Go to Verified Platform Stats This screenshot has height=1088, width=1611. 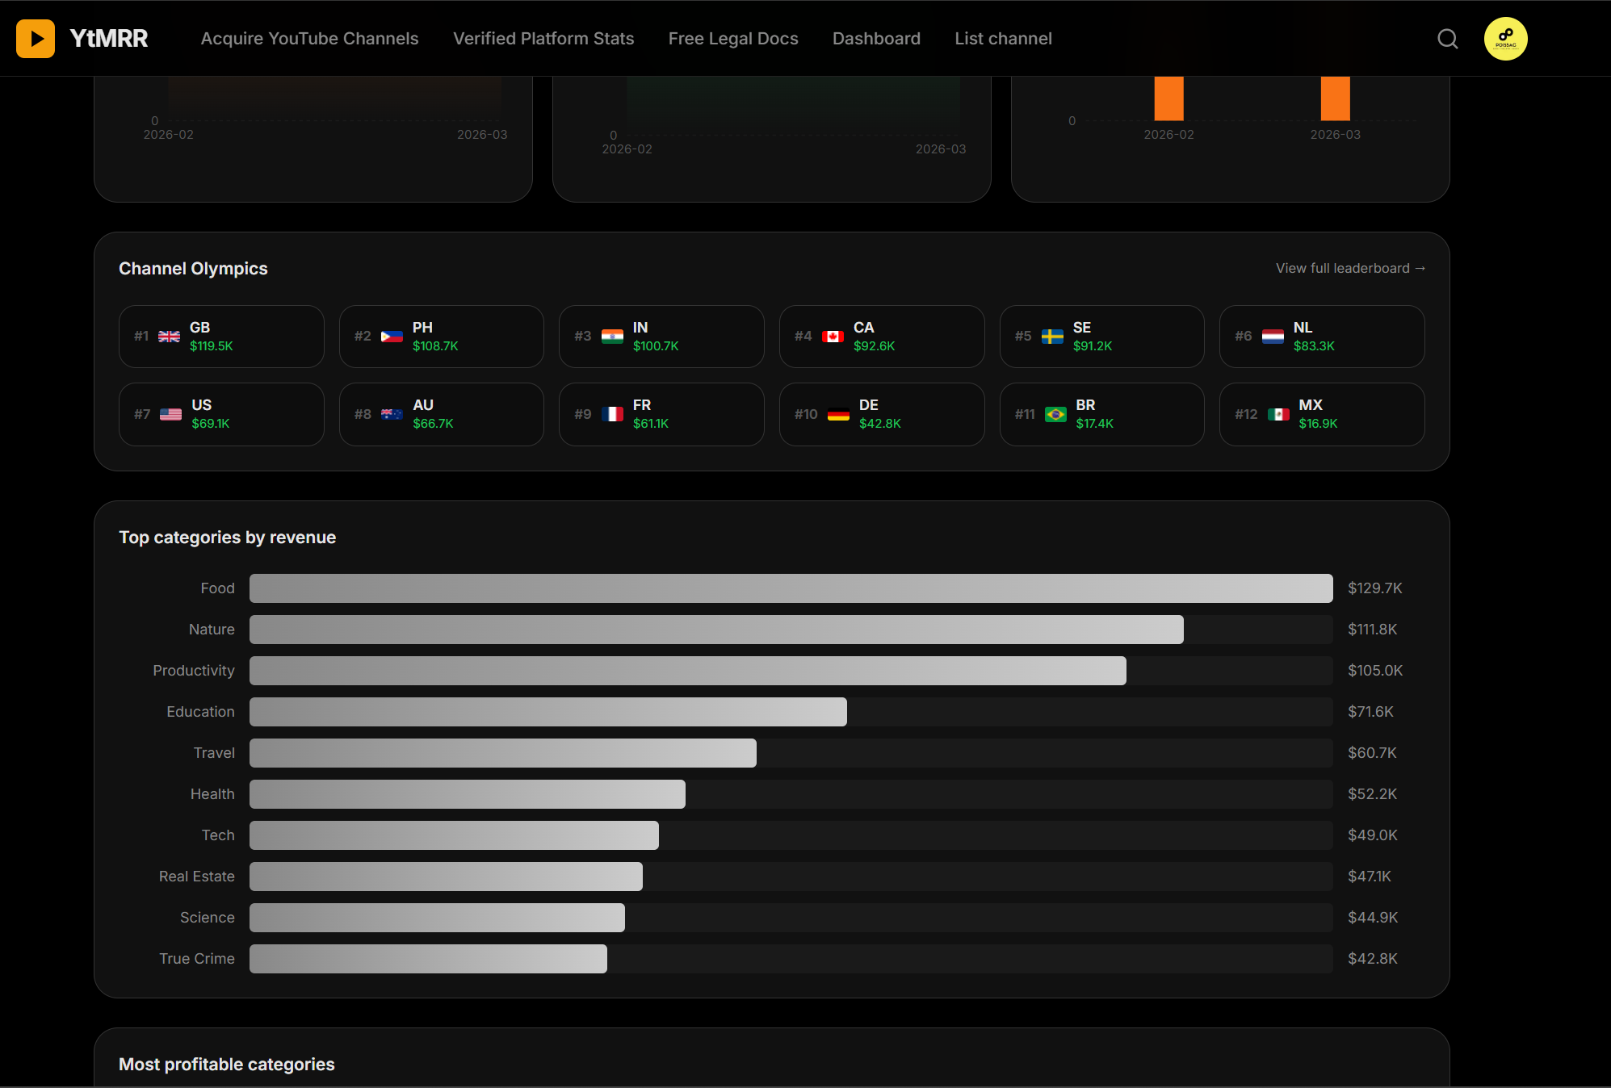tap(543, 39)
